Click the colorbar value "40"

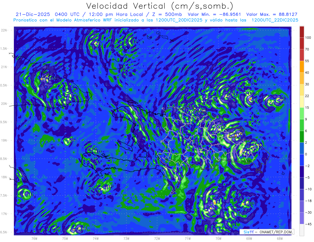coord(307,73)
